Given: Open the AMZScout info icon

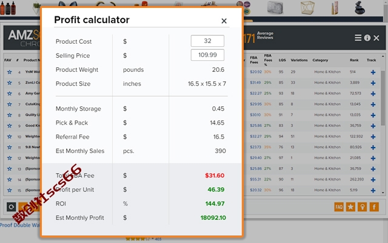Looking at the screenshot, I should click(x=367, y=38).
